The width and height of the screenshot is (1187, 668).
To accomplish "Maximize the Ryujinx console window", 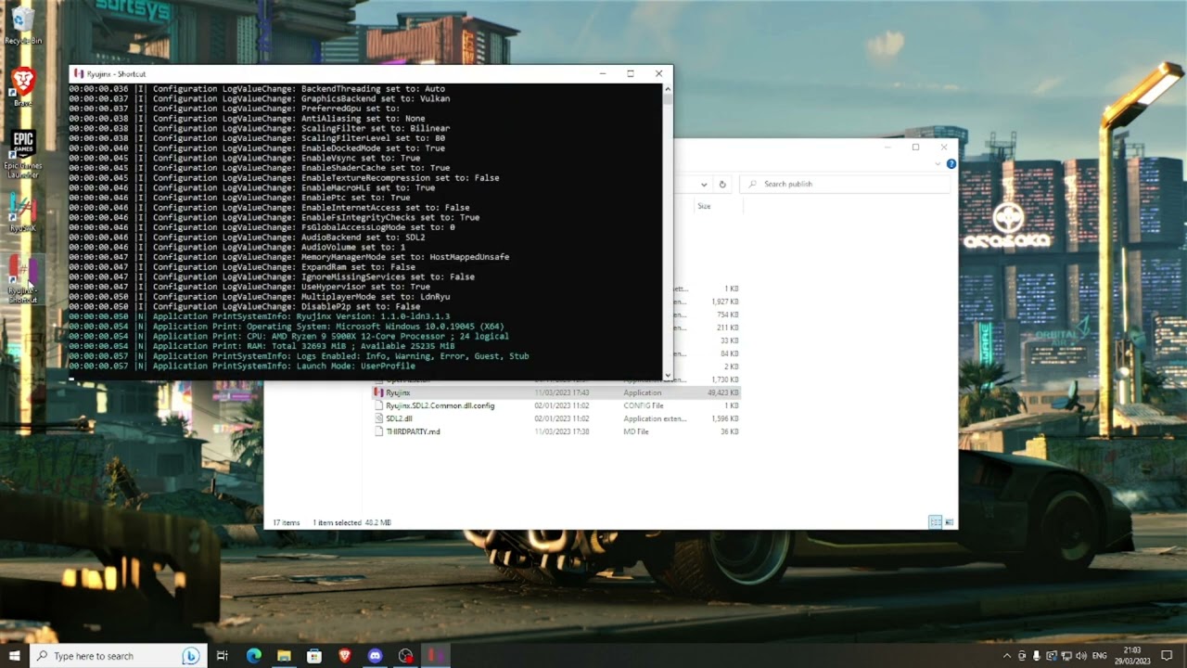I will pyautogui.click(x=631, y=73).
